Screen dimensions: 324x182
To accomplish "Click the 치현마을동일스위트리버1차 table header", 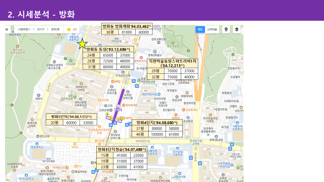I will [173, 63].
